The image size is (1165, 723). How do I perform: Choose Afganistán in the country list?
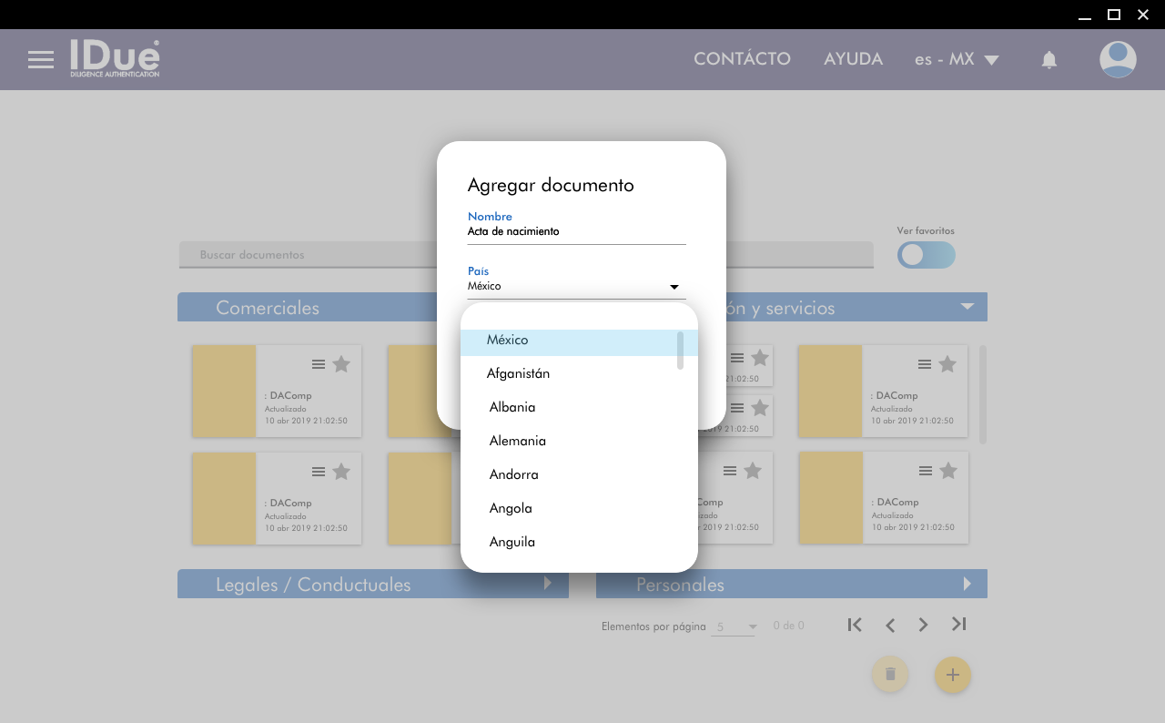(518, 373)
